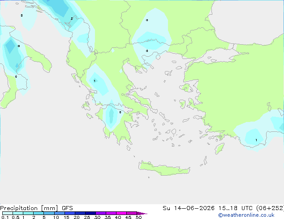The width and height of the screenshot is (284, 219).
Task: Click the date "Su 14-06-2026"
Action: click(x=189, y=208)
